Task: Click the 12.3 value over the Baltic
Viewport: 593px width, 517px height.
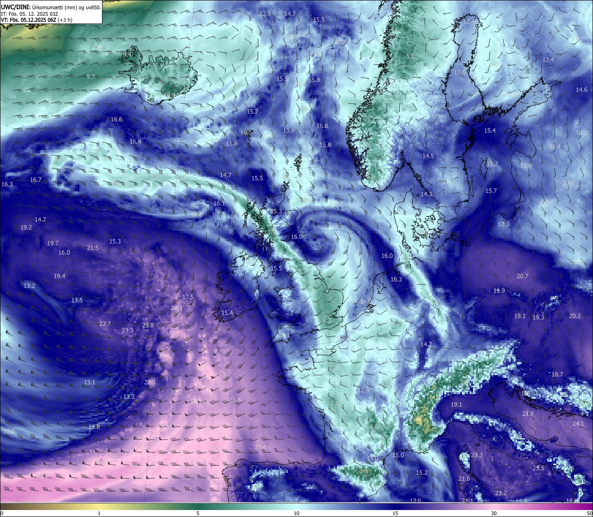Action: pos(504,224)
